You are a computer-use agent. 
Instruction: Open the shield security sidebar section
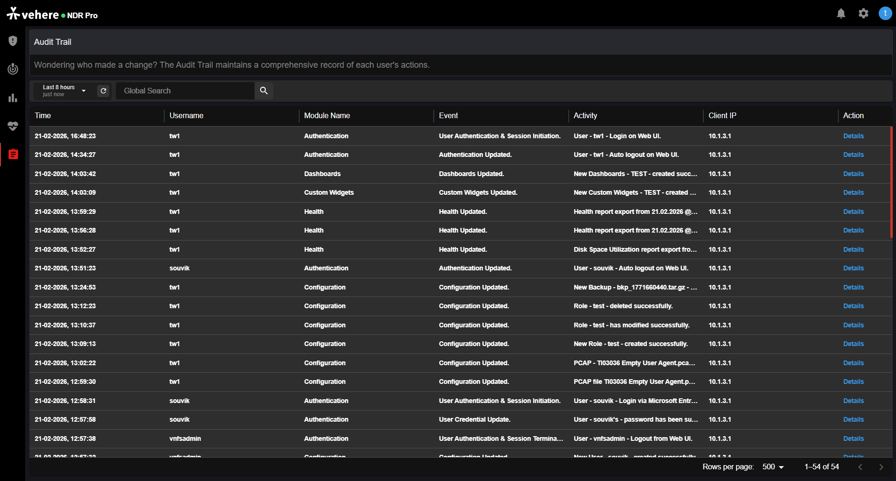(13, 41)
